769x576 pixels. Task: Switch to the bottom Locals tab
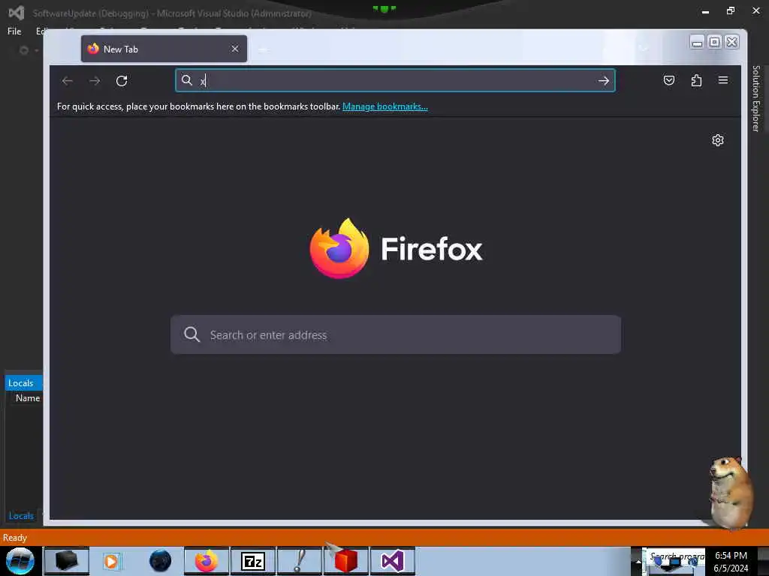[21, 516]
